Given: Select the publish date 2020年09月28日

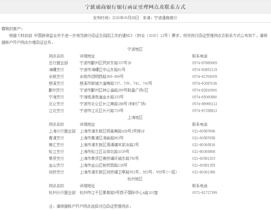Looking at the screenshot, I should click(x=126, y=18).
